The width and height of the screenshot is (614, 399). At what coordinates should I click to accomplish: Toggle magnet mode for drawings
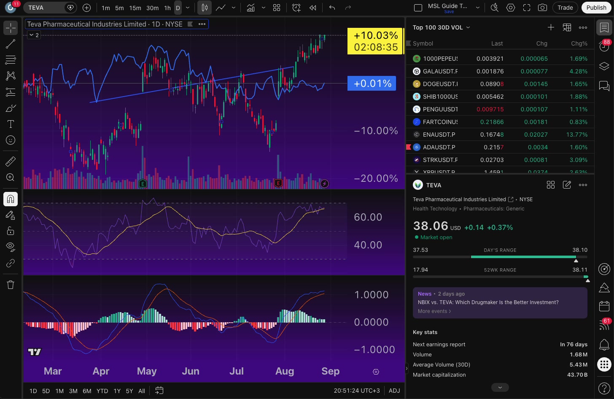click(x=11, y=199)
